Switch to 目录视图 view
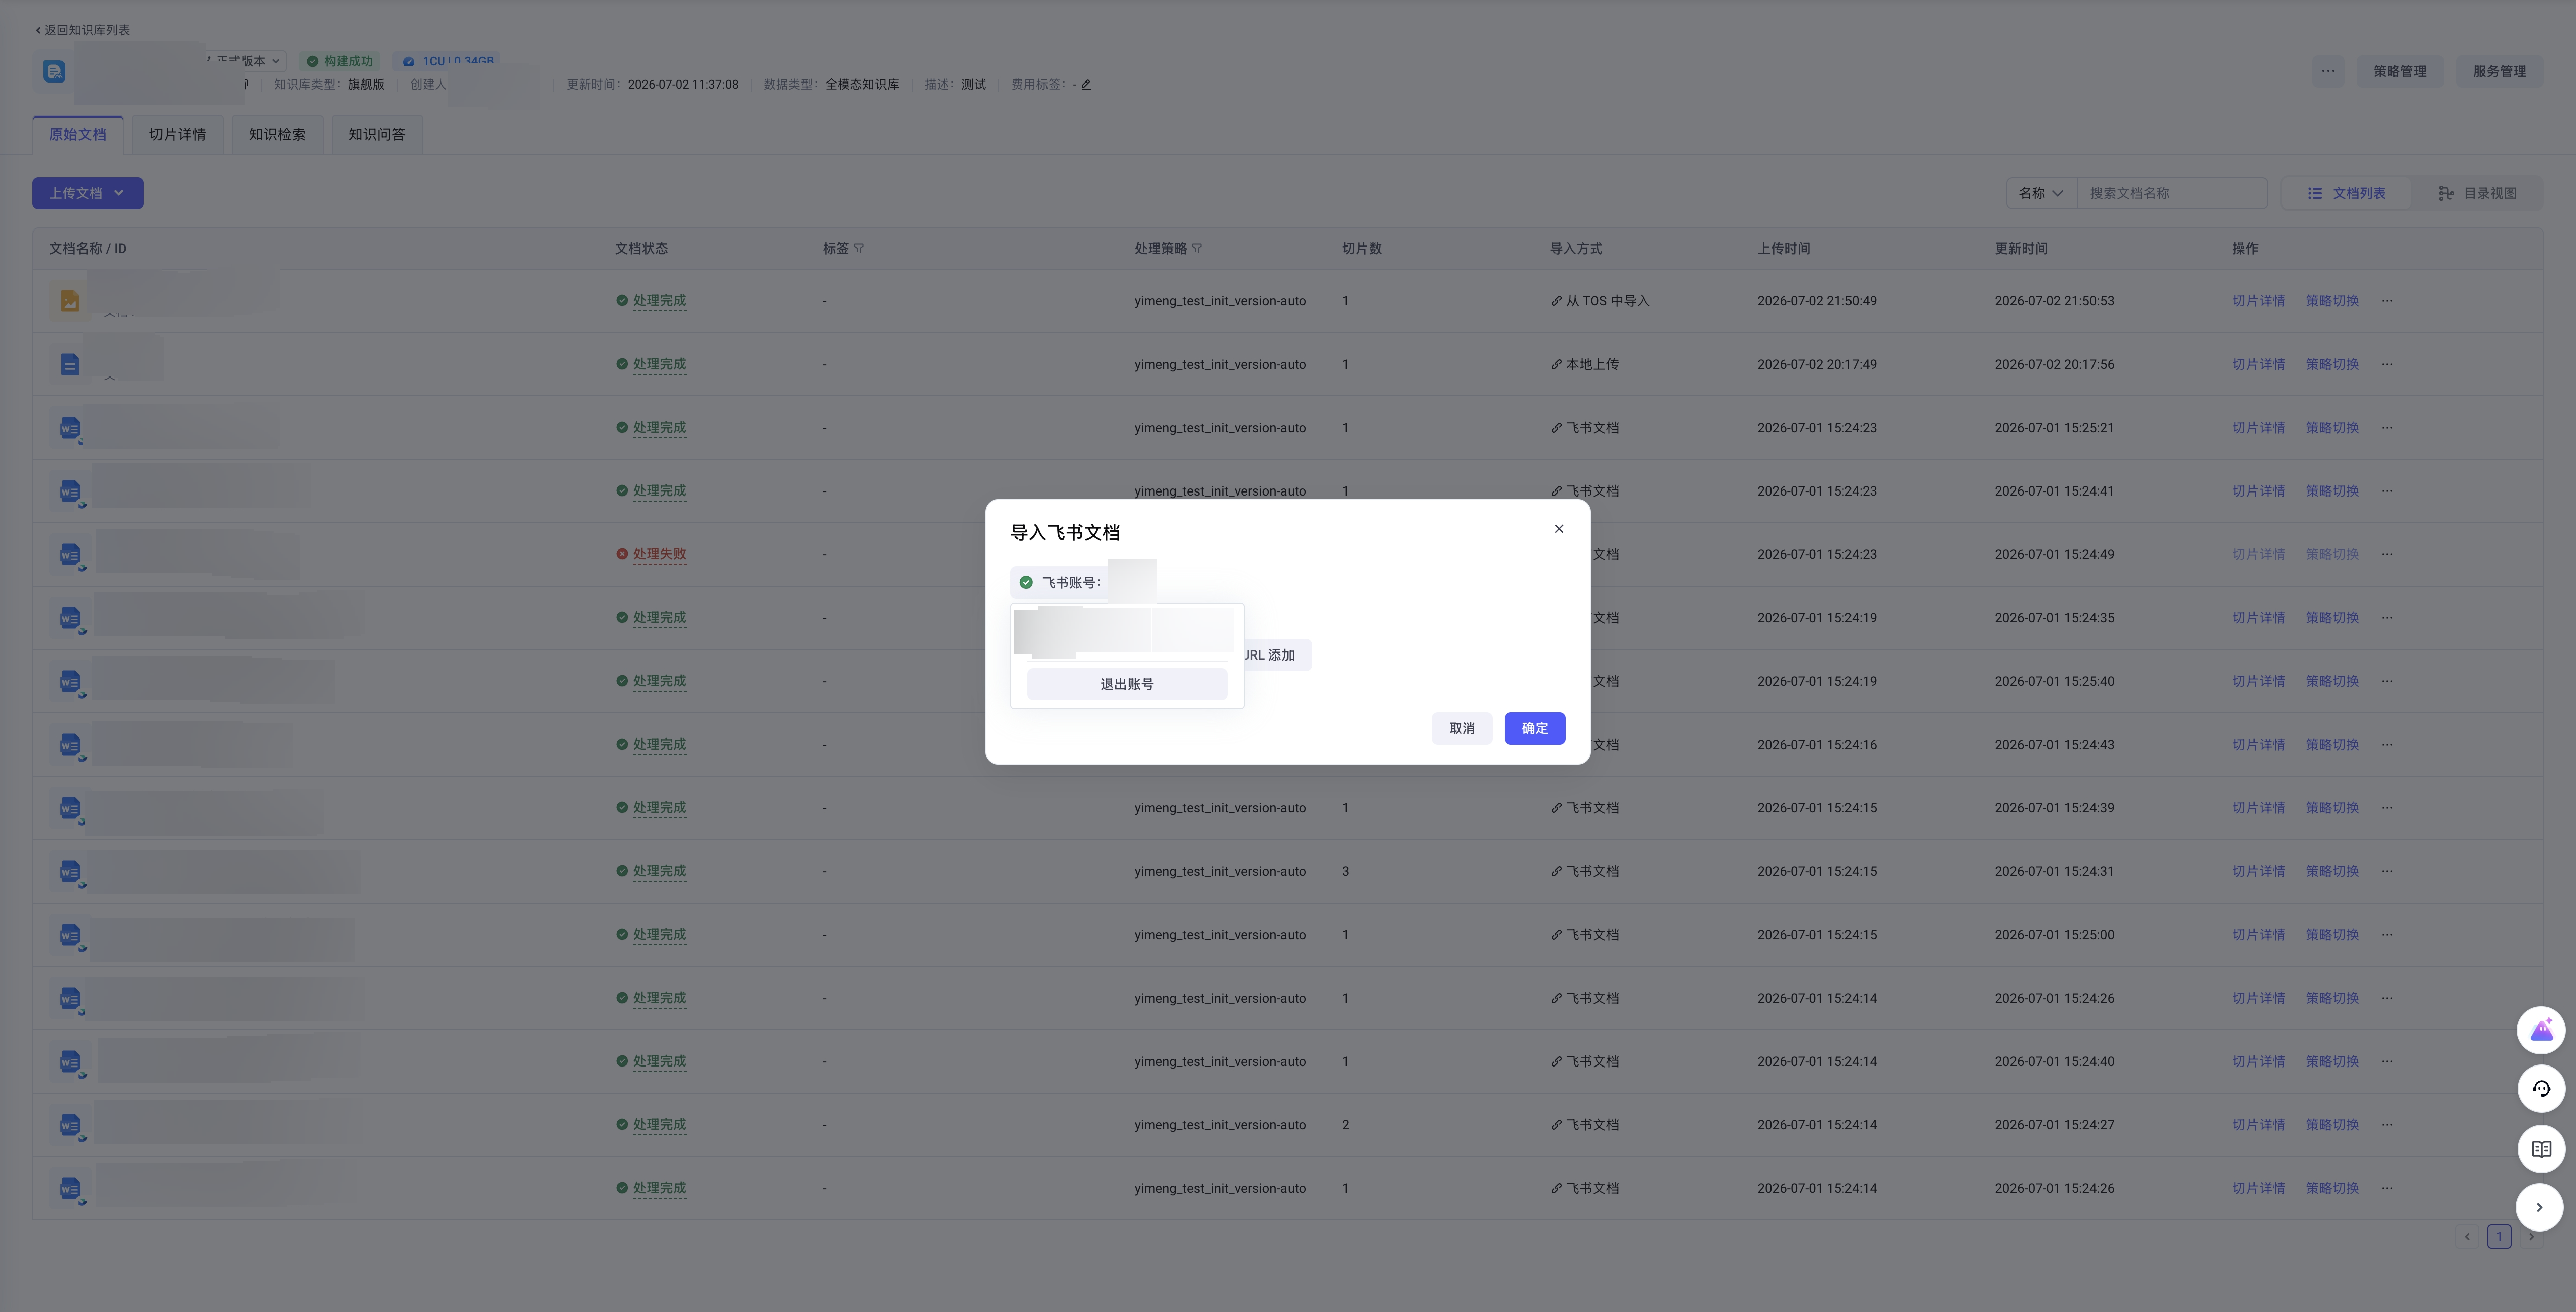 point(2477,193)
